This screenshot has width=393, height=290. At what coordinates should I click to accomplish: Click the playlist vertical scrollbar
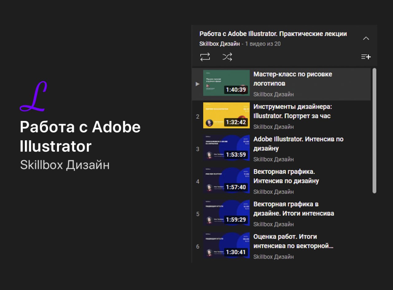coord(374,130)
